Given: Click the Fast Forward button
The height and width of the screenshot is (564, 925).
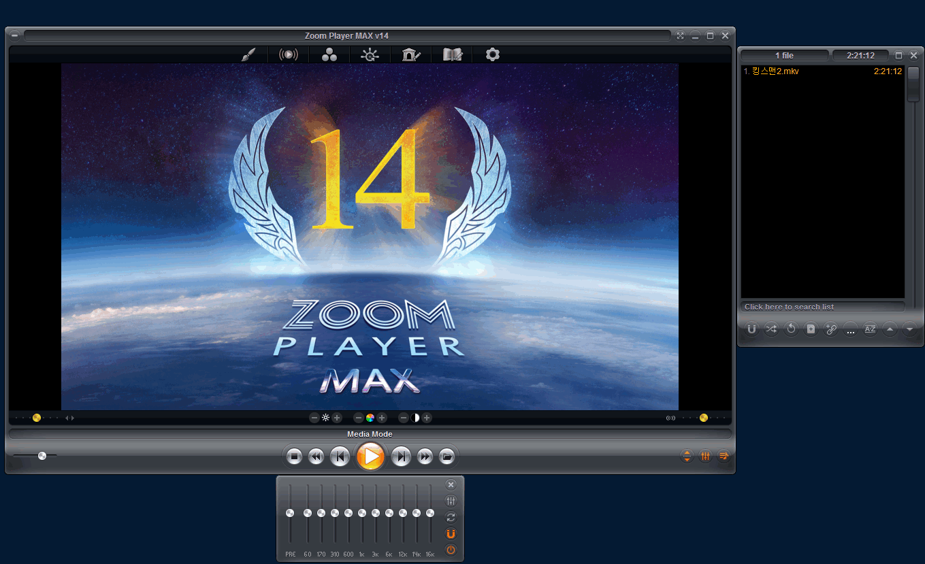Looking at the screenshot, I should tap(425, 457).
